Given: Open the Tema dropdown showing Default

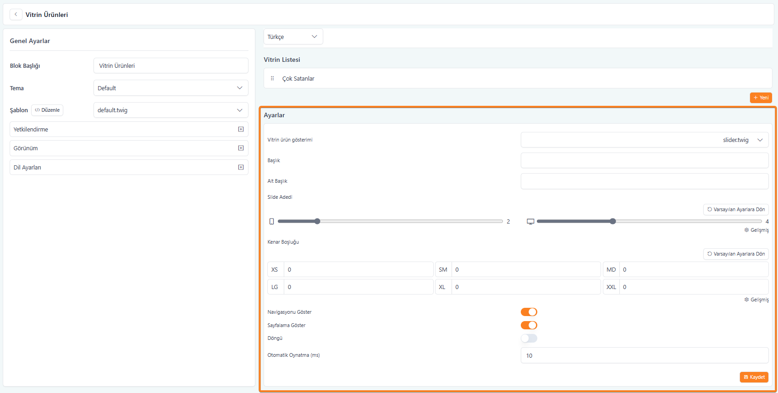Looking at the screenshot, I should (x=171, y=88).
